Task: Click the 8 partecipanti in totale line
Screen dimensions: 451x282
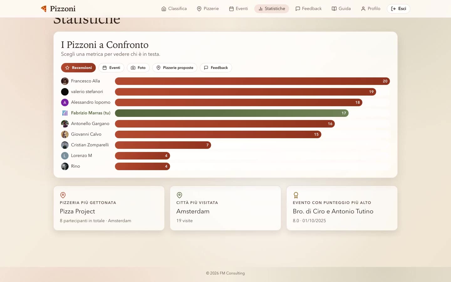Action: point(96,221)
